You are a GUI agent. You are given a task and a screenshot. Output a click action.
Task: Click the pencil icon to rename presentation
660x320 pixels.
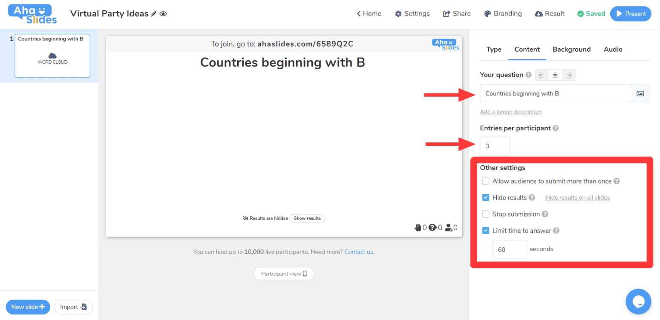[154, 14]
